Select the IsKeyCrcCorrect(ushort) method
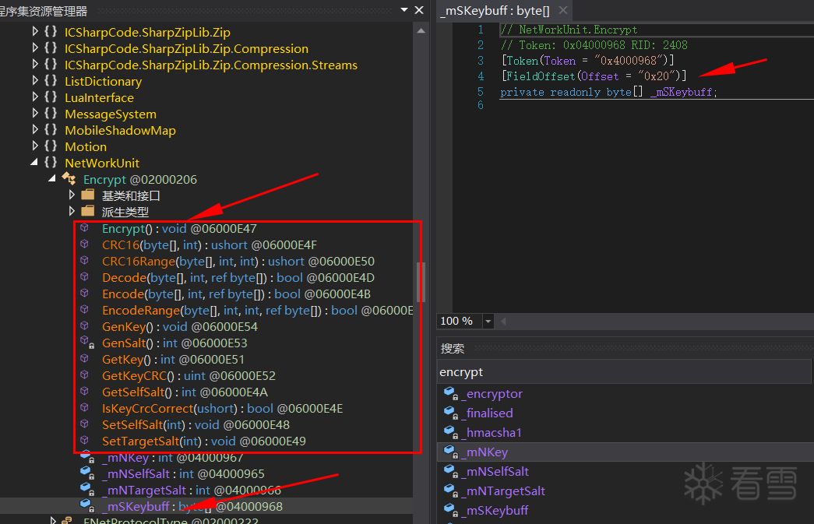This screenshot has height=524, width=814. [222, 408]
